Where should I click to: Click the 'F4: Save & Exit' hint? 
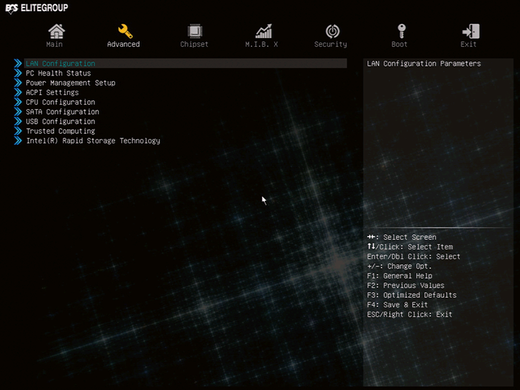[x=397, y=304]
